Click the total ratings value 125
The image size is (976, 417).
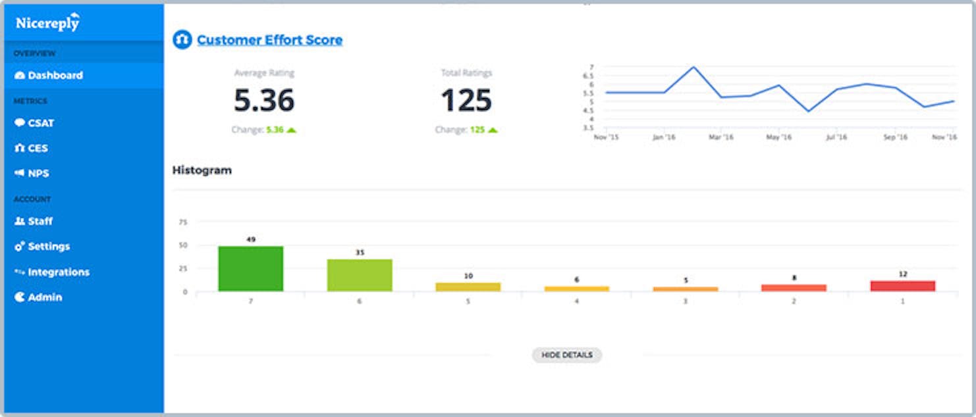coord(466,101)
